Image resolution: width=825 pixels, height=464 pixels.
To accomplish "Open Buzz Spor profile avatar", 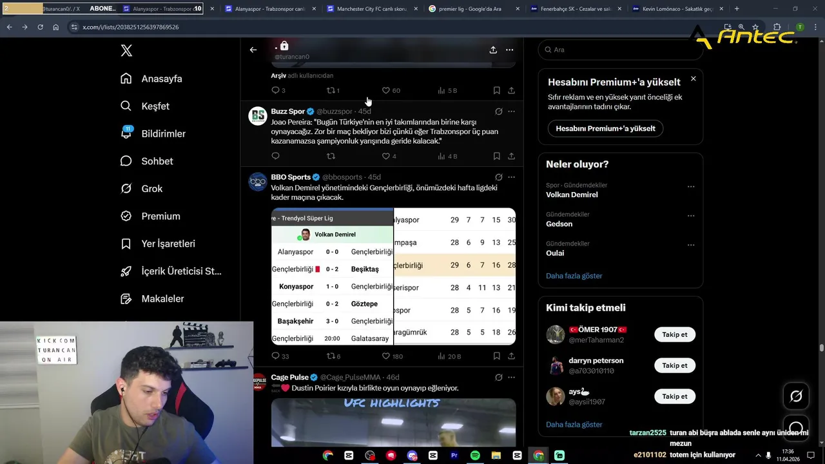I will click(258, 116).
